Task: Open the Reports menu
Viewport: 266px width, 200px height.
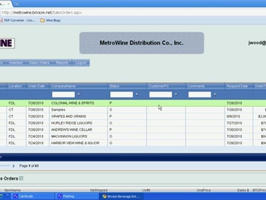Action: pos(62,63)
